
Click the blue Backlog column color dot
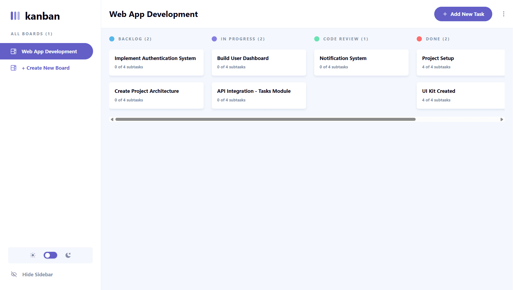[x=112, y=39]
